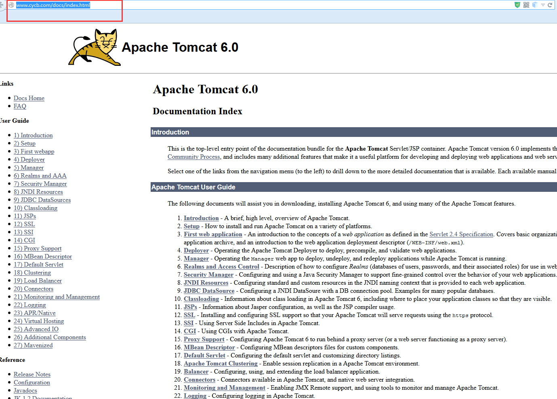The width and height of the screenshot is (557, 399).
Task: Open Proxy Support link in main list
Action: [x=204, y=339]
